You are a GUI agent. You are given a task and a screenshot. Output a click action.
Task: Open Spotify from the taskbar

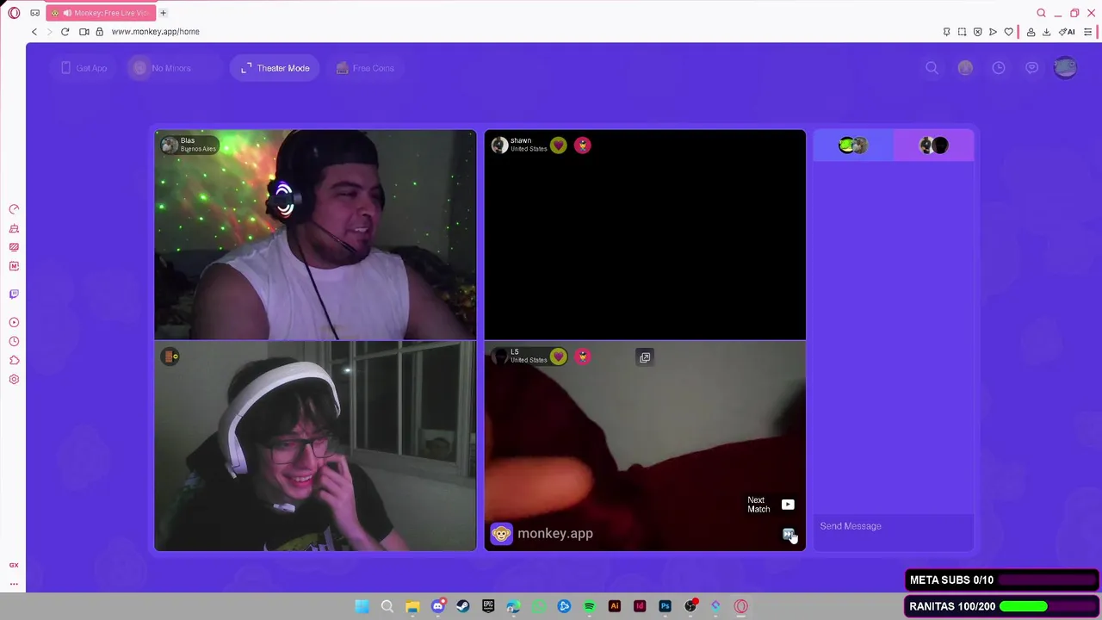tap(589, 606)
